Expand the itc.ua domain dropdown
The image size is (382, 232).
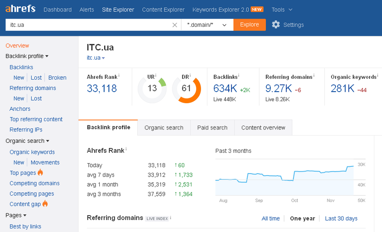[96, 58]
